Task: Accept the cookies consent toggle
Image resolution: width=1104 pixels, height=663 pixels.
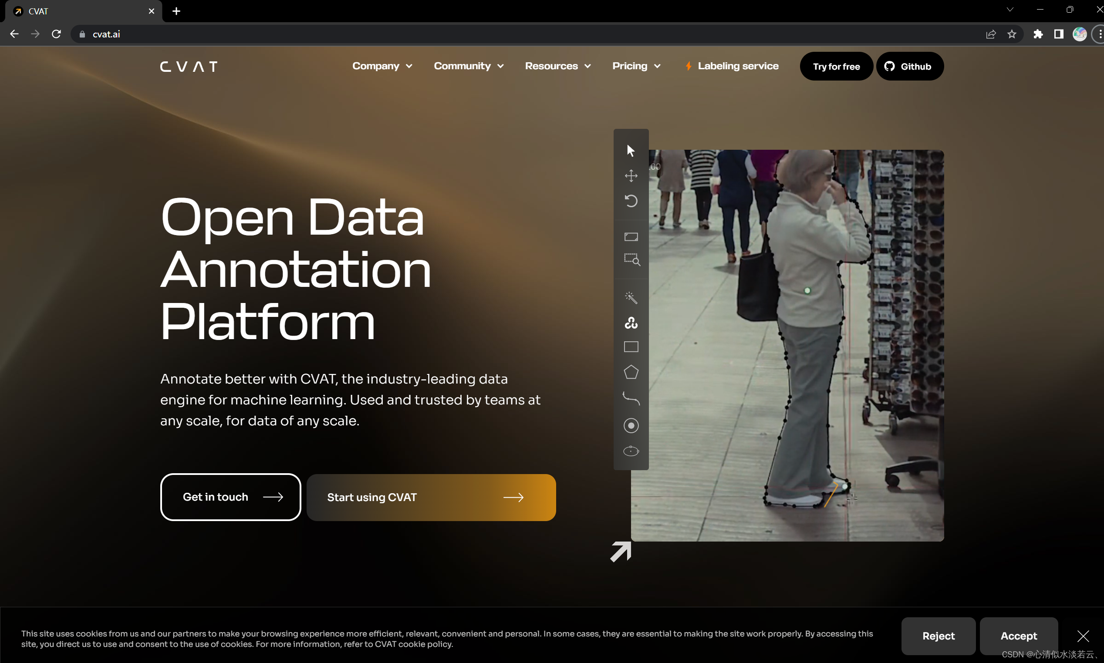Action: (x=1019, y=636)
